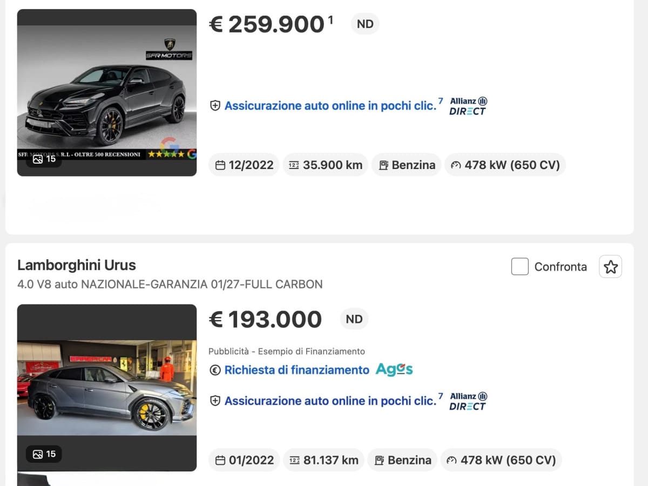
Task: Click the euro icon beside financing request
Action: click(x=215, y=370)
